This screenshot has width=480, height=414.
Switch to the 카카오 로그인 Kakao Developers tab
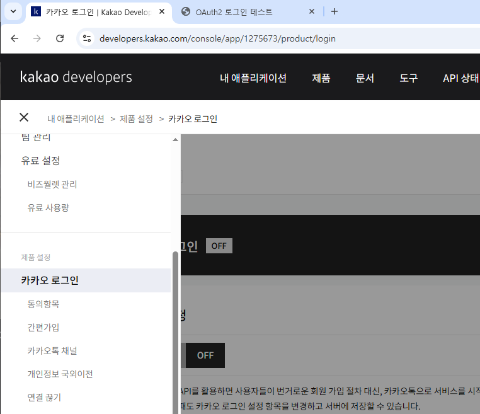[x=98, y=12]
